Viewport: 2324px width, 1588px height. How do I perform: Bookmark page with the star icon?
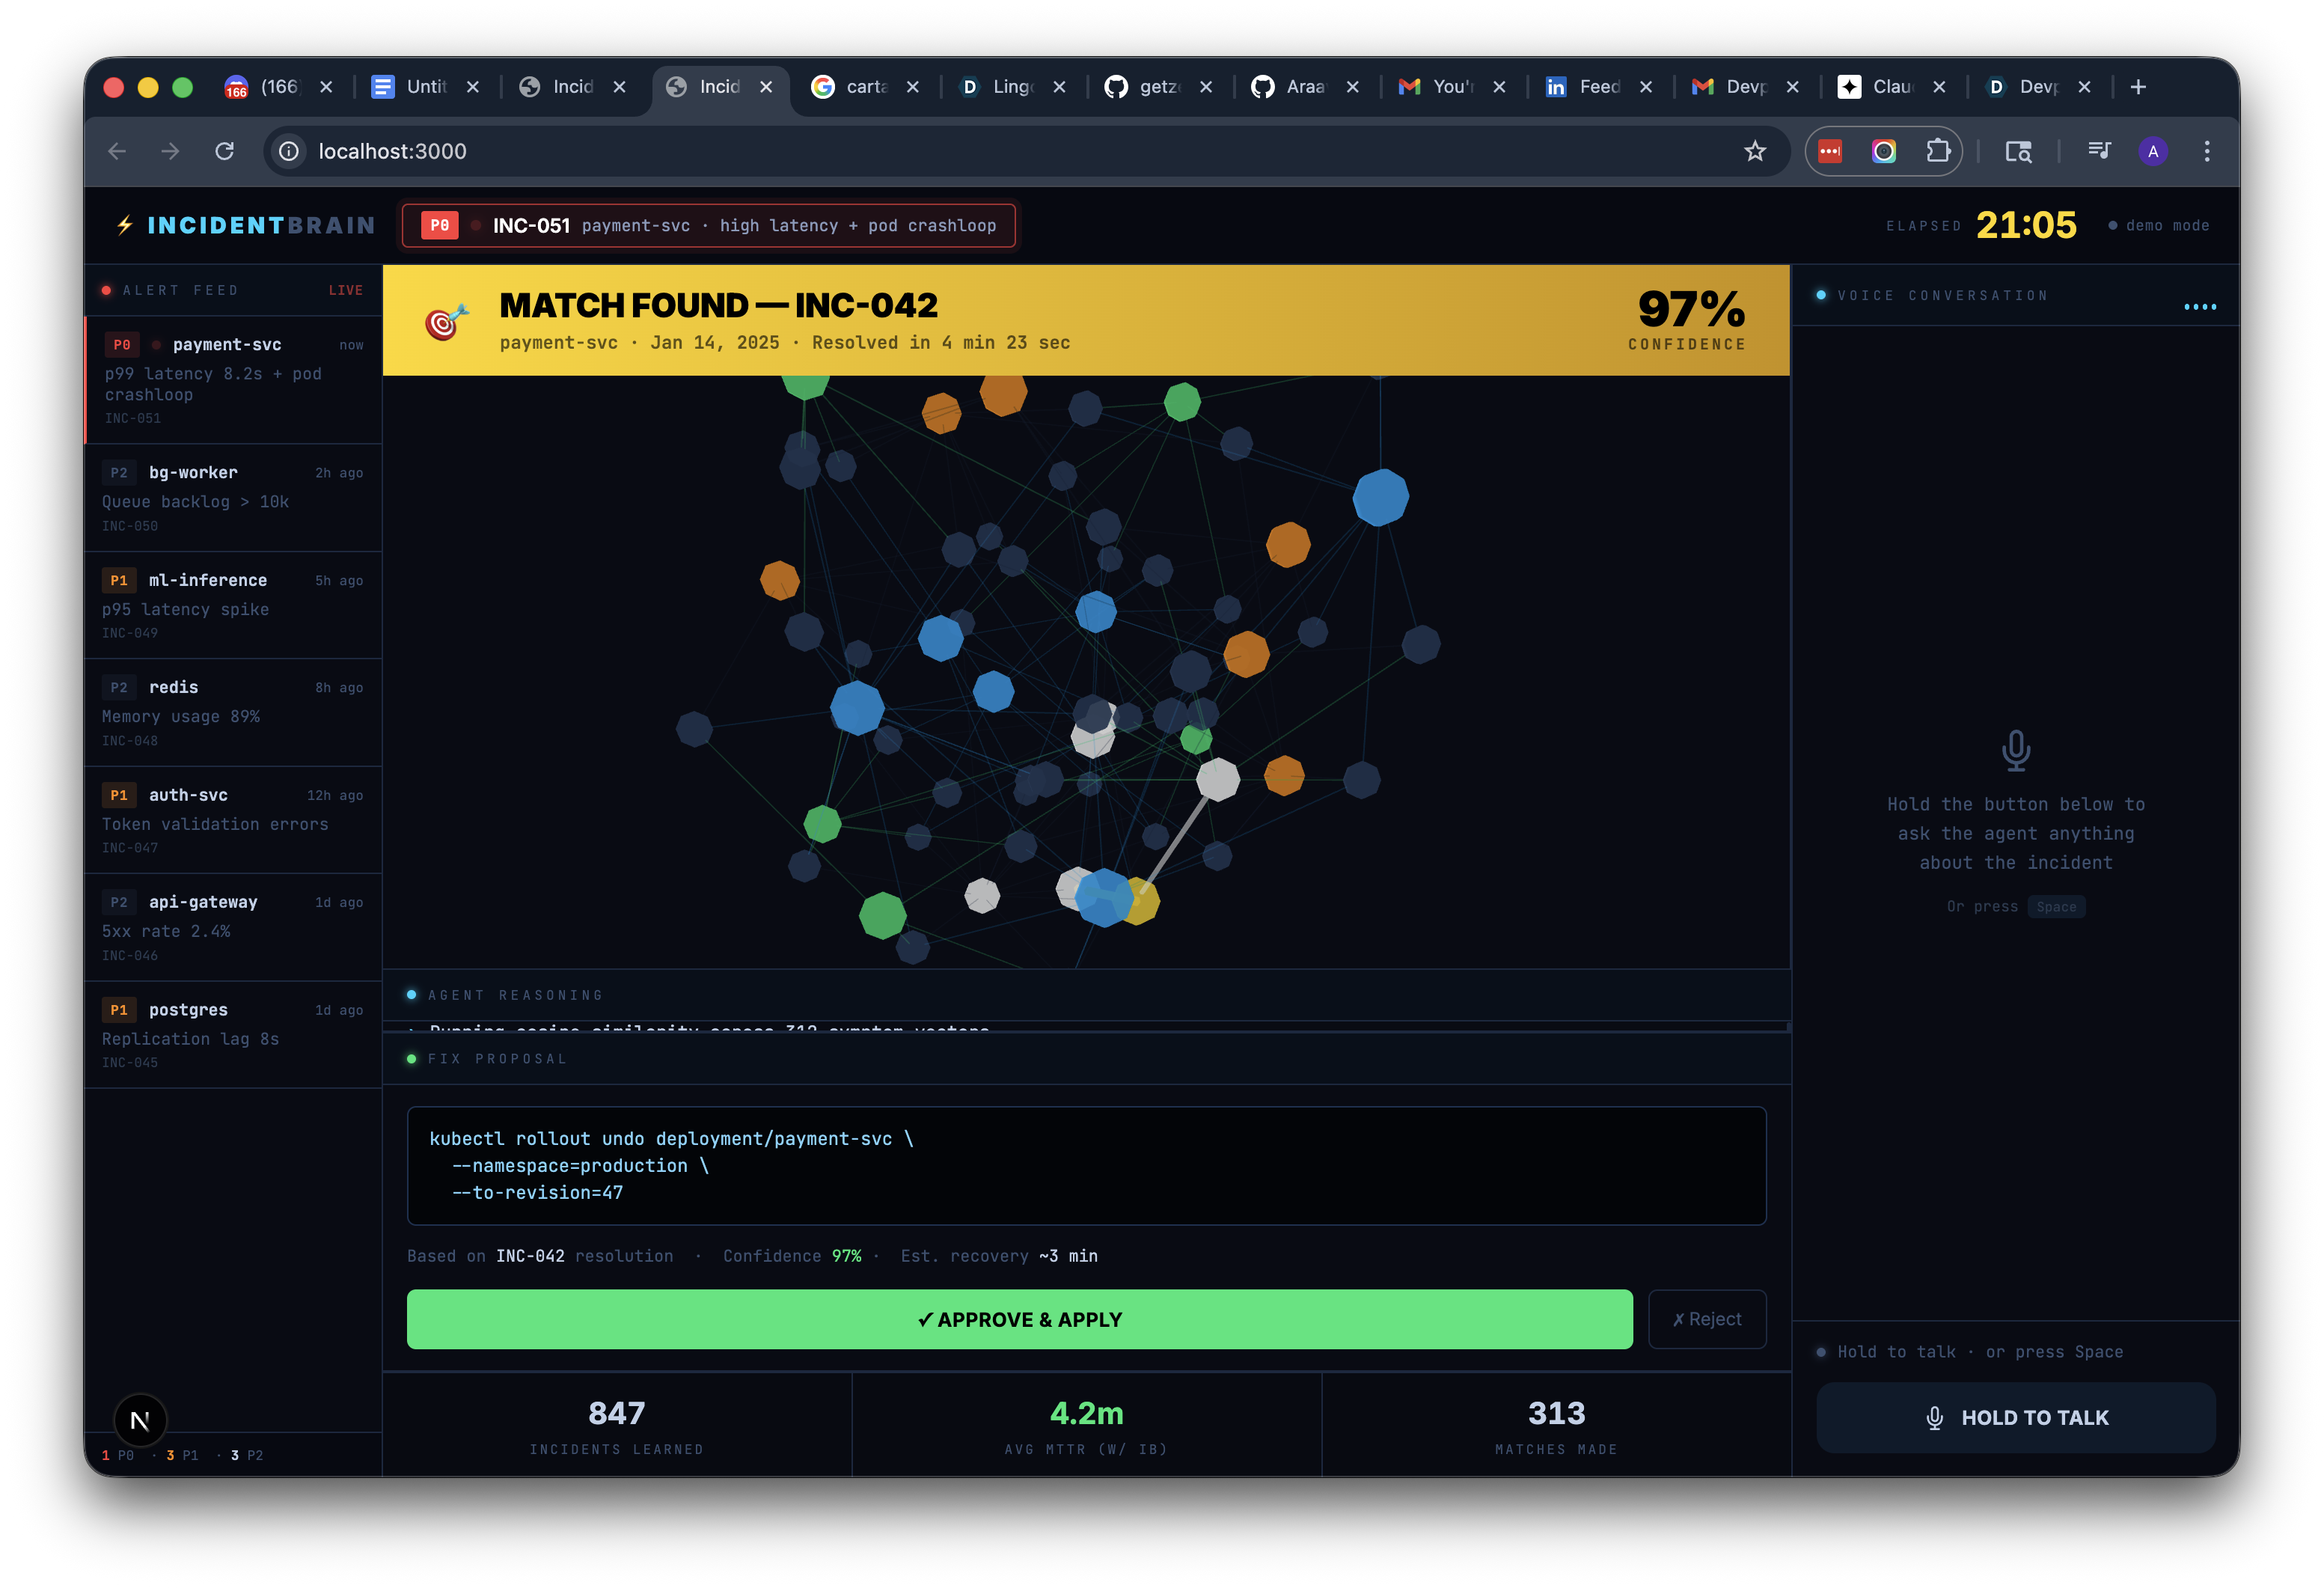(x=1755, y=151)
